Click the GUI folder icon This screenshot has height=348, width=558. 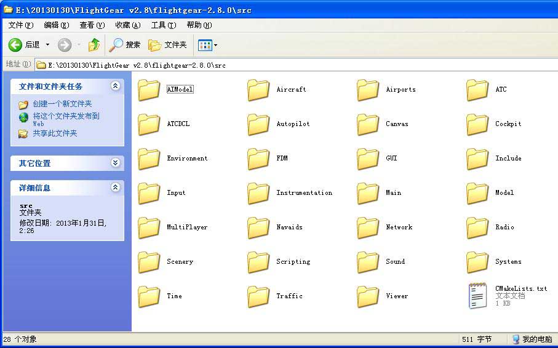pyautogui.click(x=368, y=159)
